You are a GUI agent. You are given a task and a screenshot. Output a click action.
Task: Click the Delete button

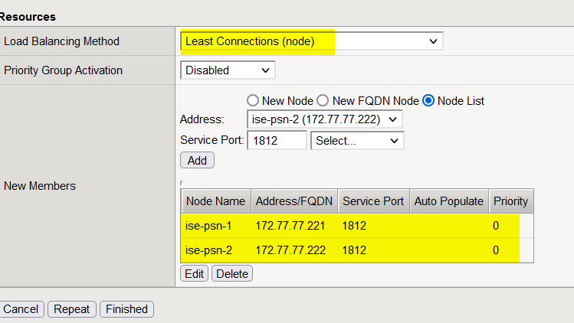click(x=232, y=273)
